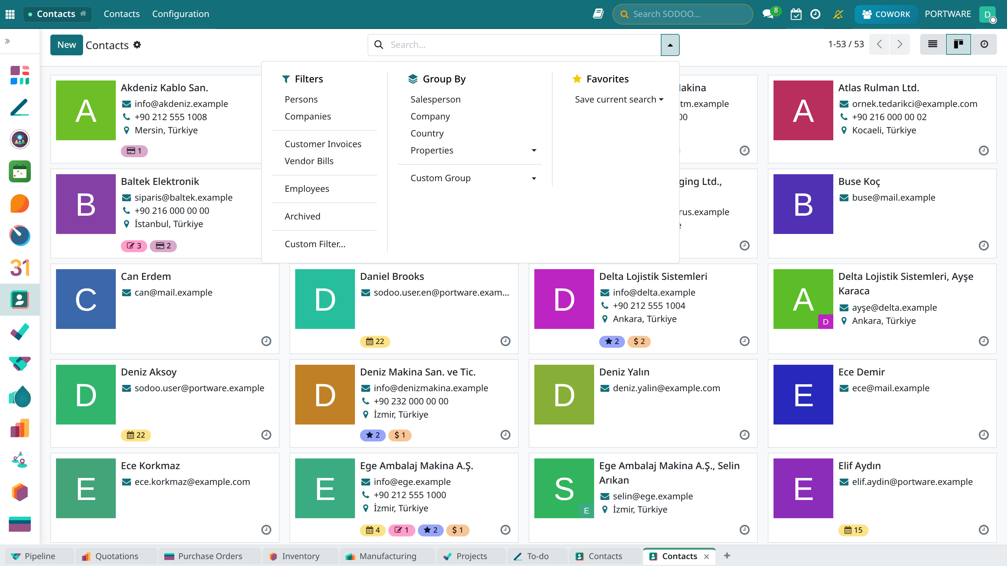The height and width of the screenshot is (566, 1007).
Task: Open the knowledge book icon
Action: point(598,14)
